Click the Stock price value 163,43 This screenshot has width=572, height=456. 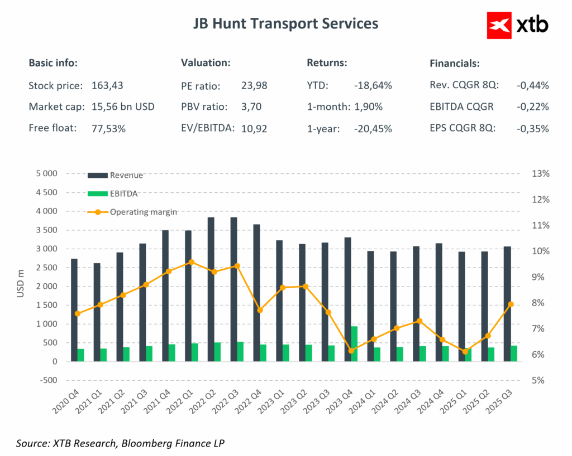[107, 86]
